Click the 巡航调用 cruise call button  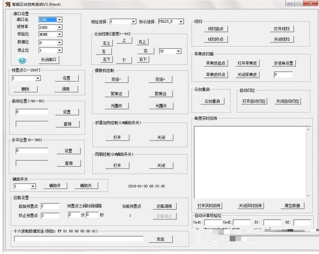coord(164,206)
